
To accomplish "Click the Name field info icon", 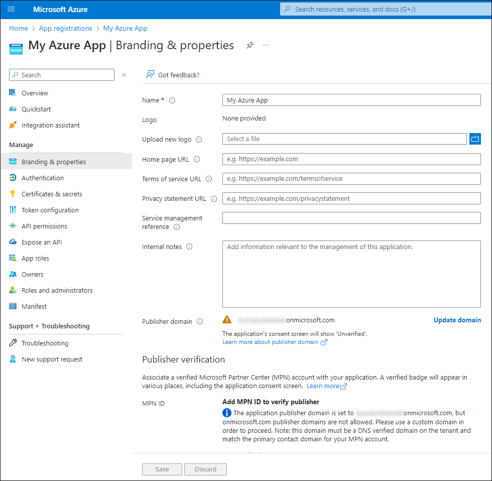I will click(x=172, y=100).
